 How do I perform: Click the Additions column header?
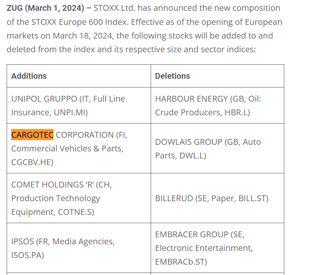click(29, 76)
